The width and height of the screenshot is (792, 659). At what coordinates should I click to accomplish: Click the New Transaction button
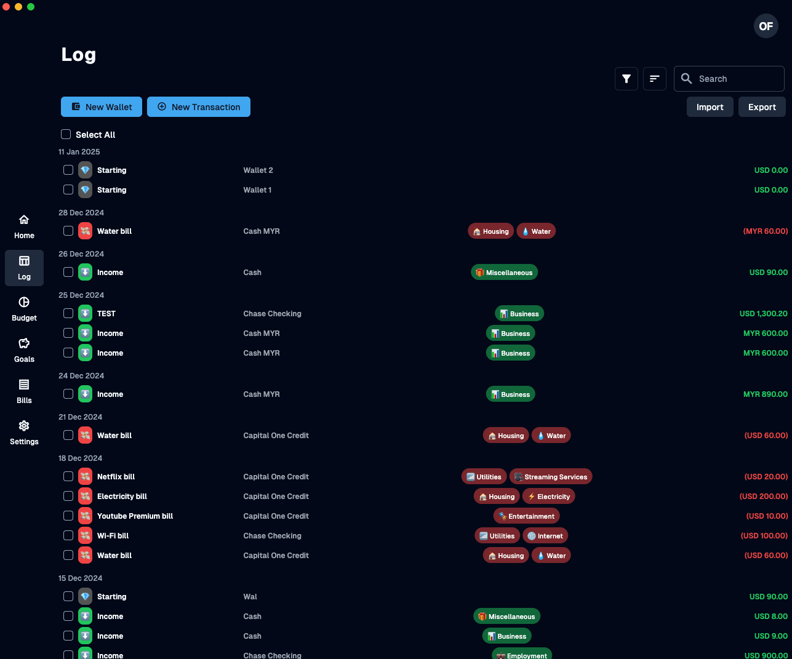pos(198,106)
